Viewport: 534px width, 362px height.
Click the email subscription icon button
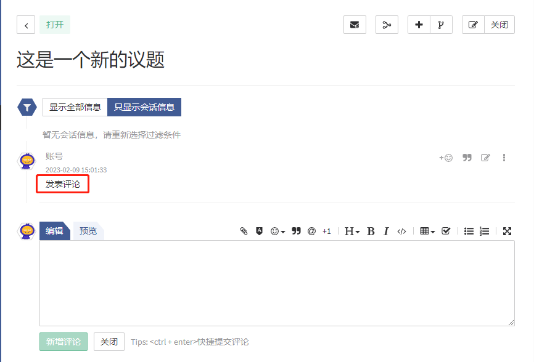click(355, 25)
